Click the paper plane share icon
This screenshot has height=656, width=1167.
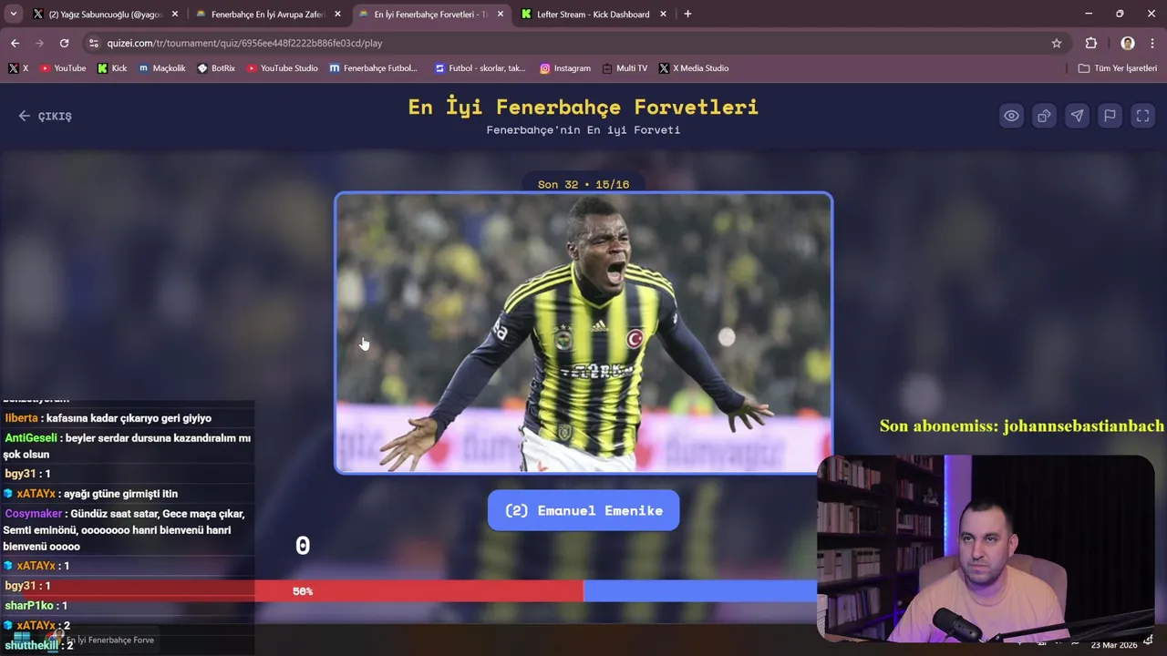1077,116
